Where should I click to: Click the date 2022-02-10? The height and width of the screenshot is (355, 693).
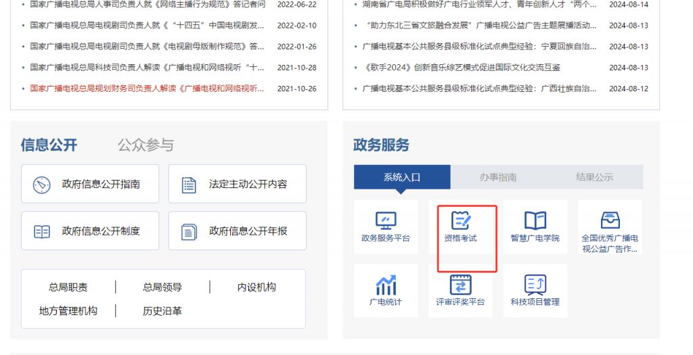coord(297,26)
